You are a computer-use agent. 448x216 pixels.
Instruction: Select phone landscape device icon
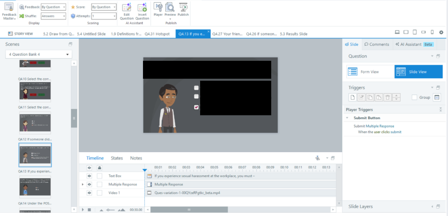click(x=424, y=32)
